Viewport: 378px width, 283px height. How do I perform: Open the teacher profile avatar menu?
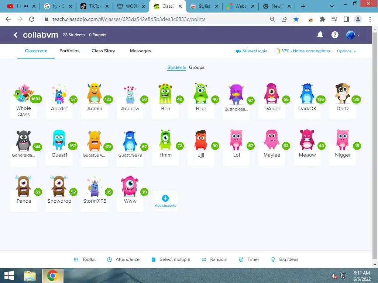353,35
